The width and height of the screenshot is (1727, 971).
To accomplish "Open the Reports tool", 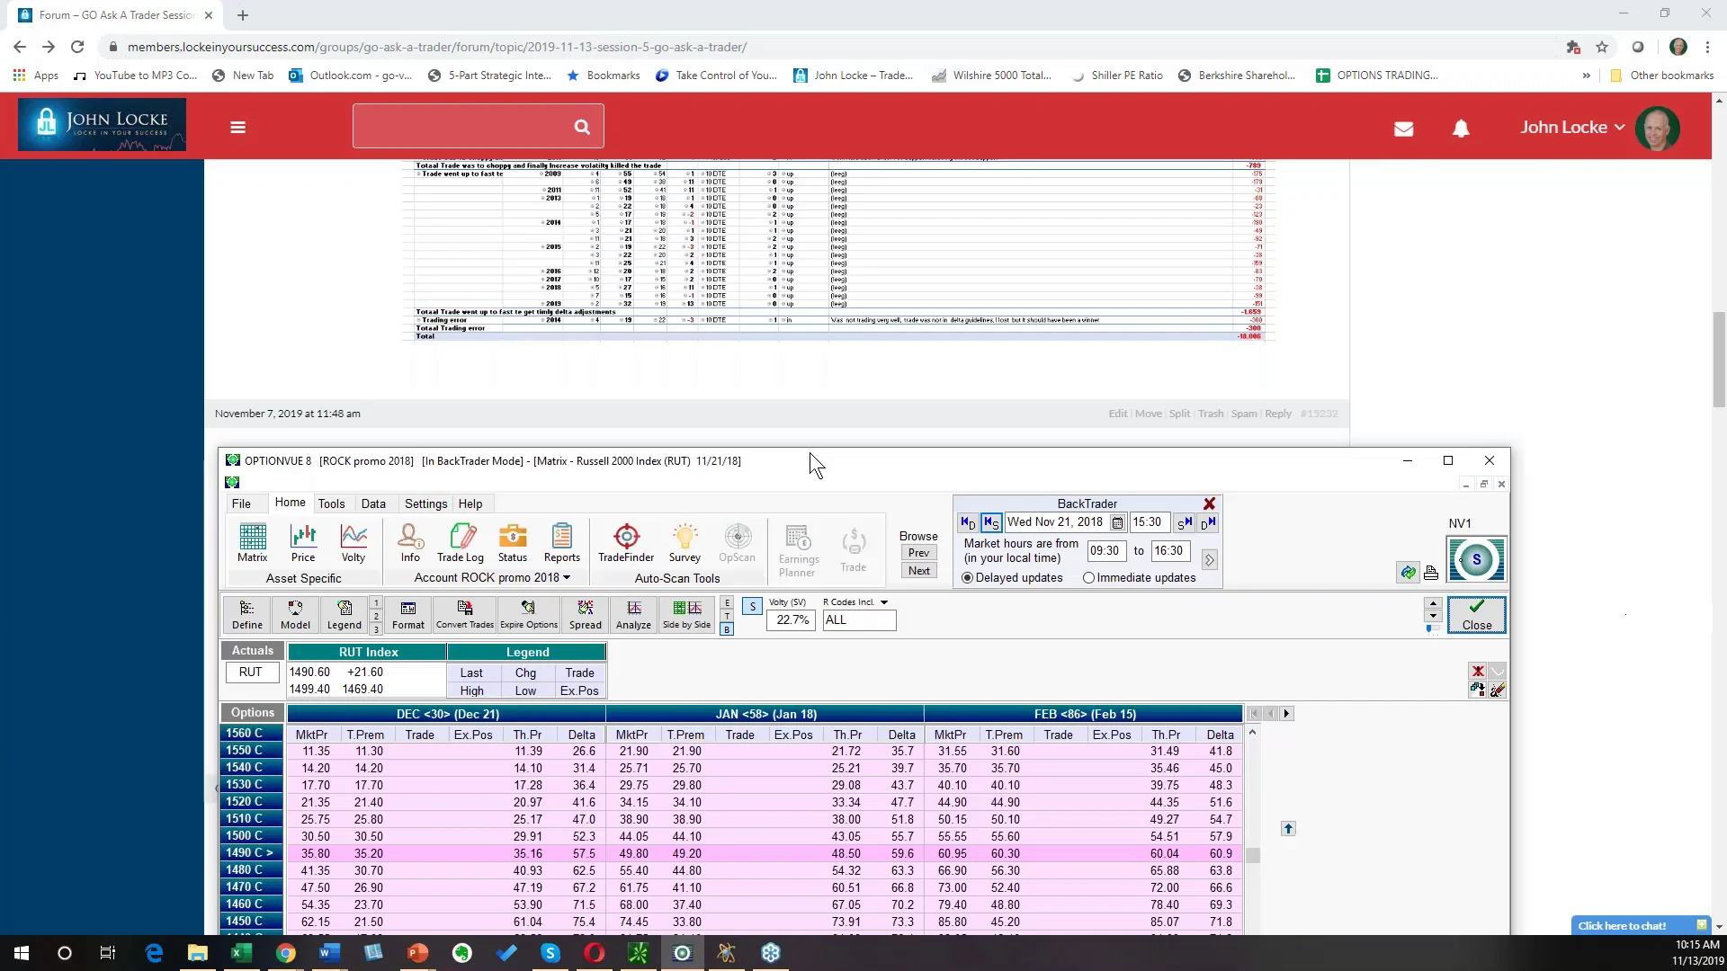I will pos(562,543).
